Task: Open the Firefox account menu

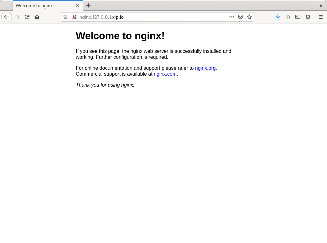Action: (308, 17)
